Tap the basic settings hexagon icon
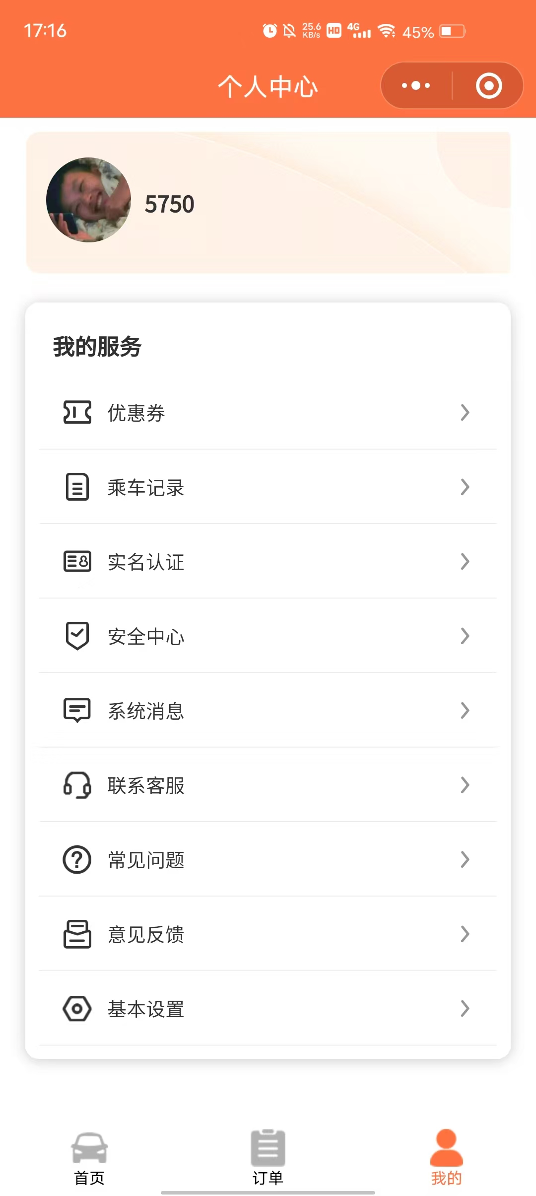The image size is (536, 1196). coord(77,1008)
